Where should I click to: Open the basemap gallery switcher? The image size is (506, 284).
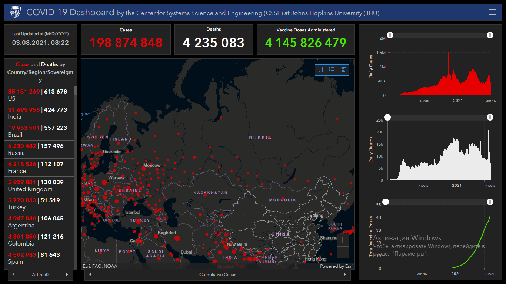click(343, 70)
